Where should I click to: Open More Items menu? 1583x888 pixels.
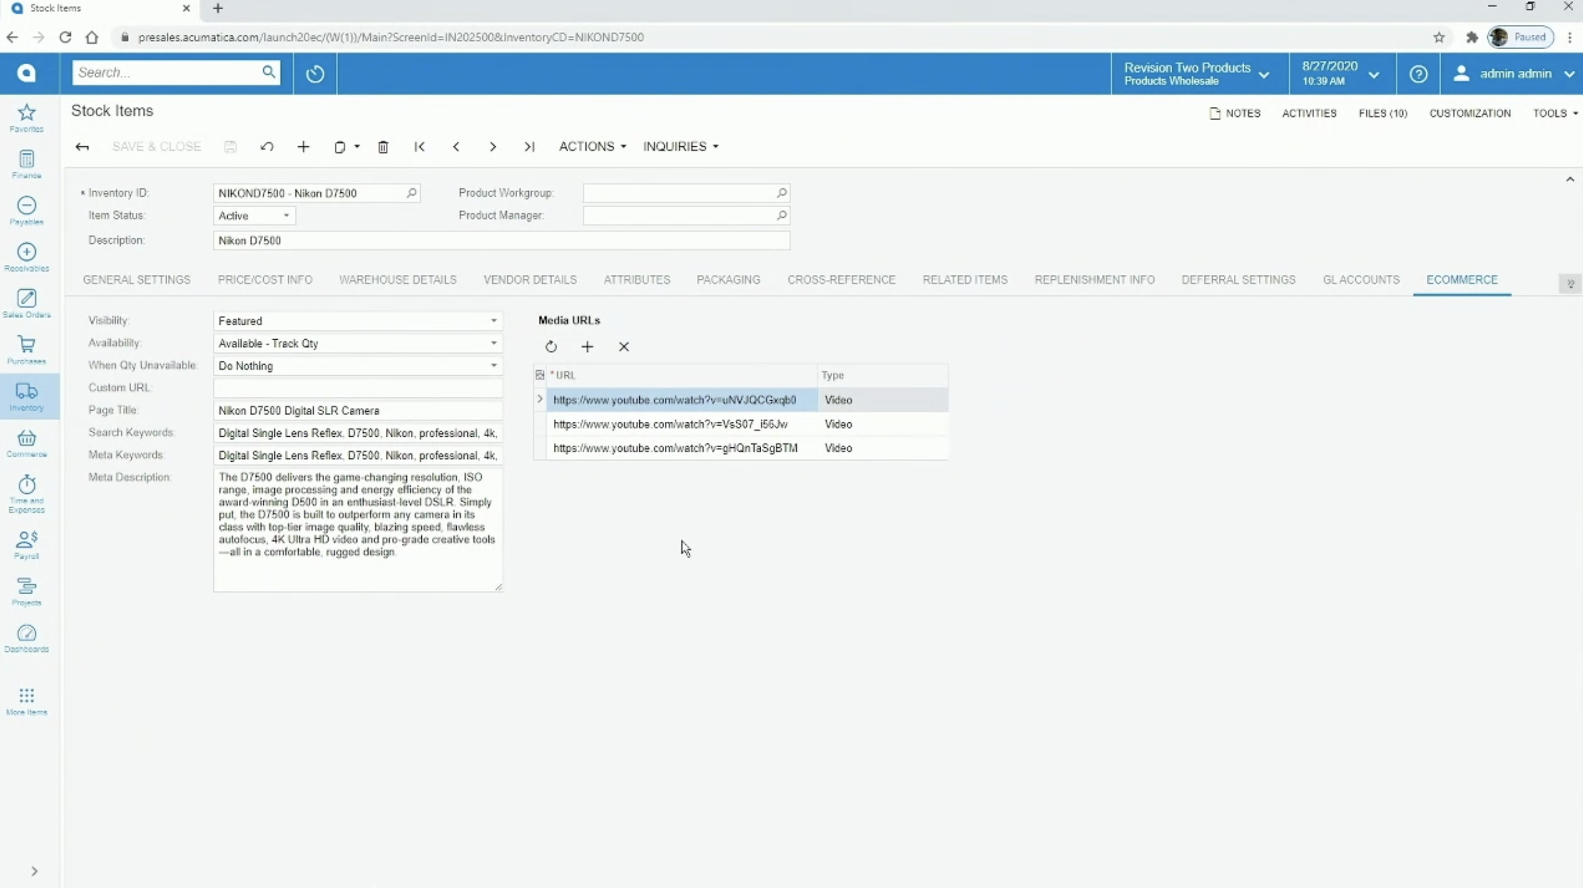pyautogui.click(x=26, y=702)
